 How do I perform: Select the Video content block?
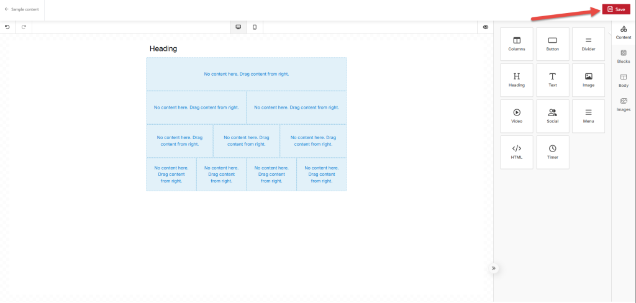[517, 116]
